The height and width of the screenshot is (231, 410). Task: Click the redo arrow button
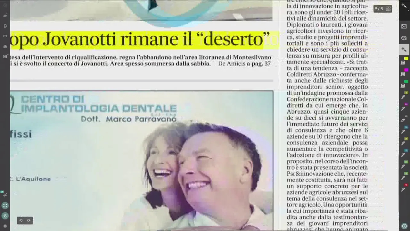pyautogui.click(x=29, y=220)
